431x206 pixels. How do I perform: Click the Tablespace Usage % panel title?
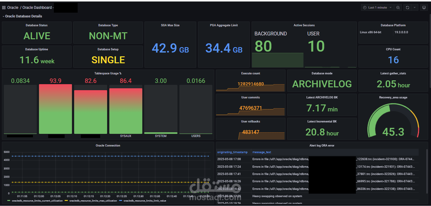tap(108, 73)
